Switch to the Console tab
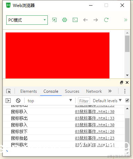The width and height of the screenshot is (133, 159). pos(51,91)
